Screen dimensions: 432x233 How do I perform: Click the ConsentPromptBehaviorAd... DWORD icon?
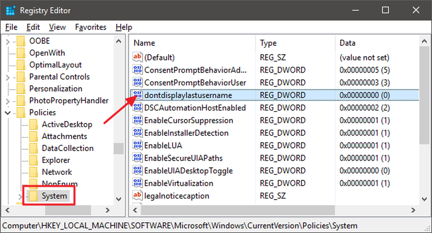pyautogui.click(x=137, y=70)
